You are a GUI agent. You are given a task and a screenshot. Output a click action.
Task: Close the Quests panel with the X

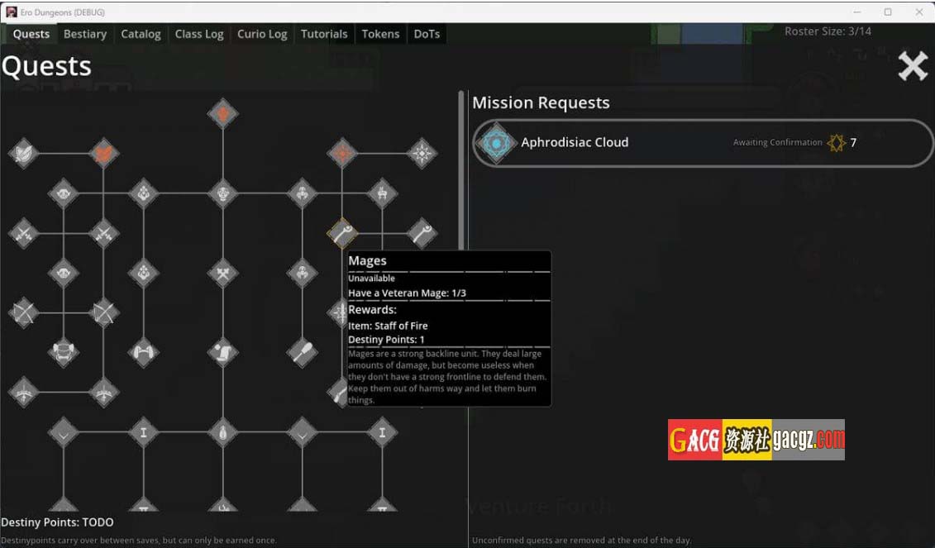coord(913,66)
